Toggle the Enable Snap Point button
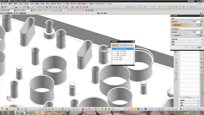 [x=59, y=10]
